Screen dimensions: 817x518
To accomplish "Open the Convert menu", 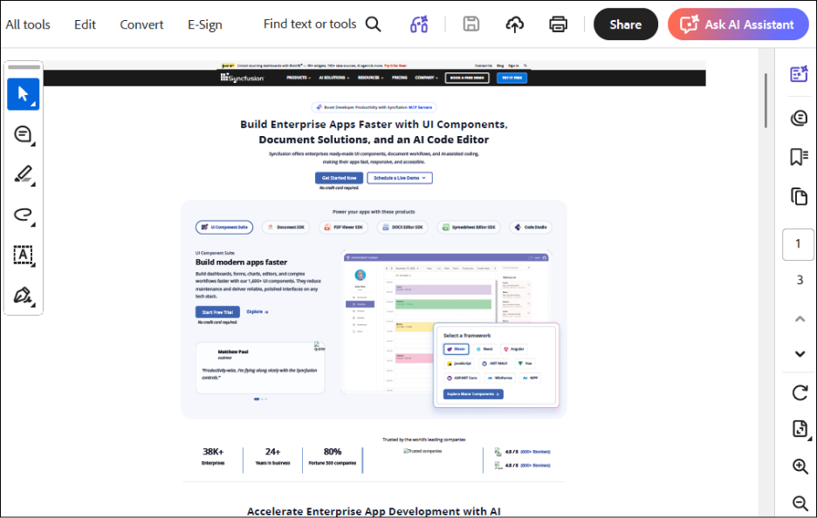I will pos(141,24).
